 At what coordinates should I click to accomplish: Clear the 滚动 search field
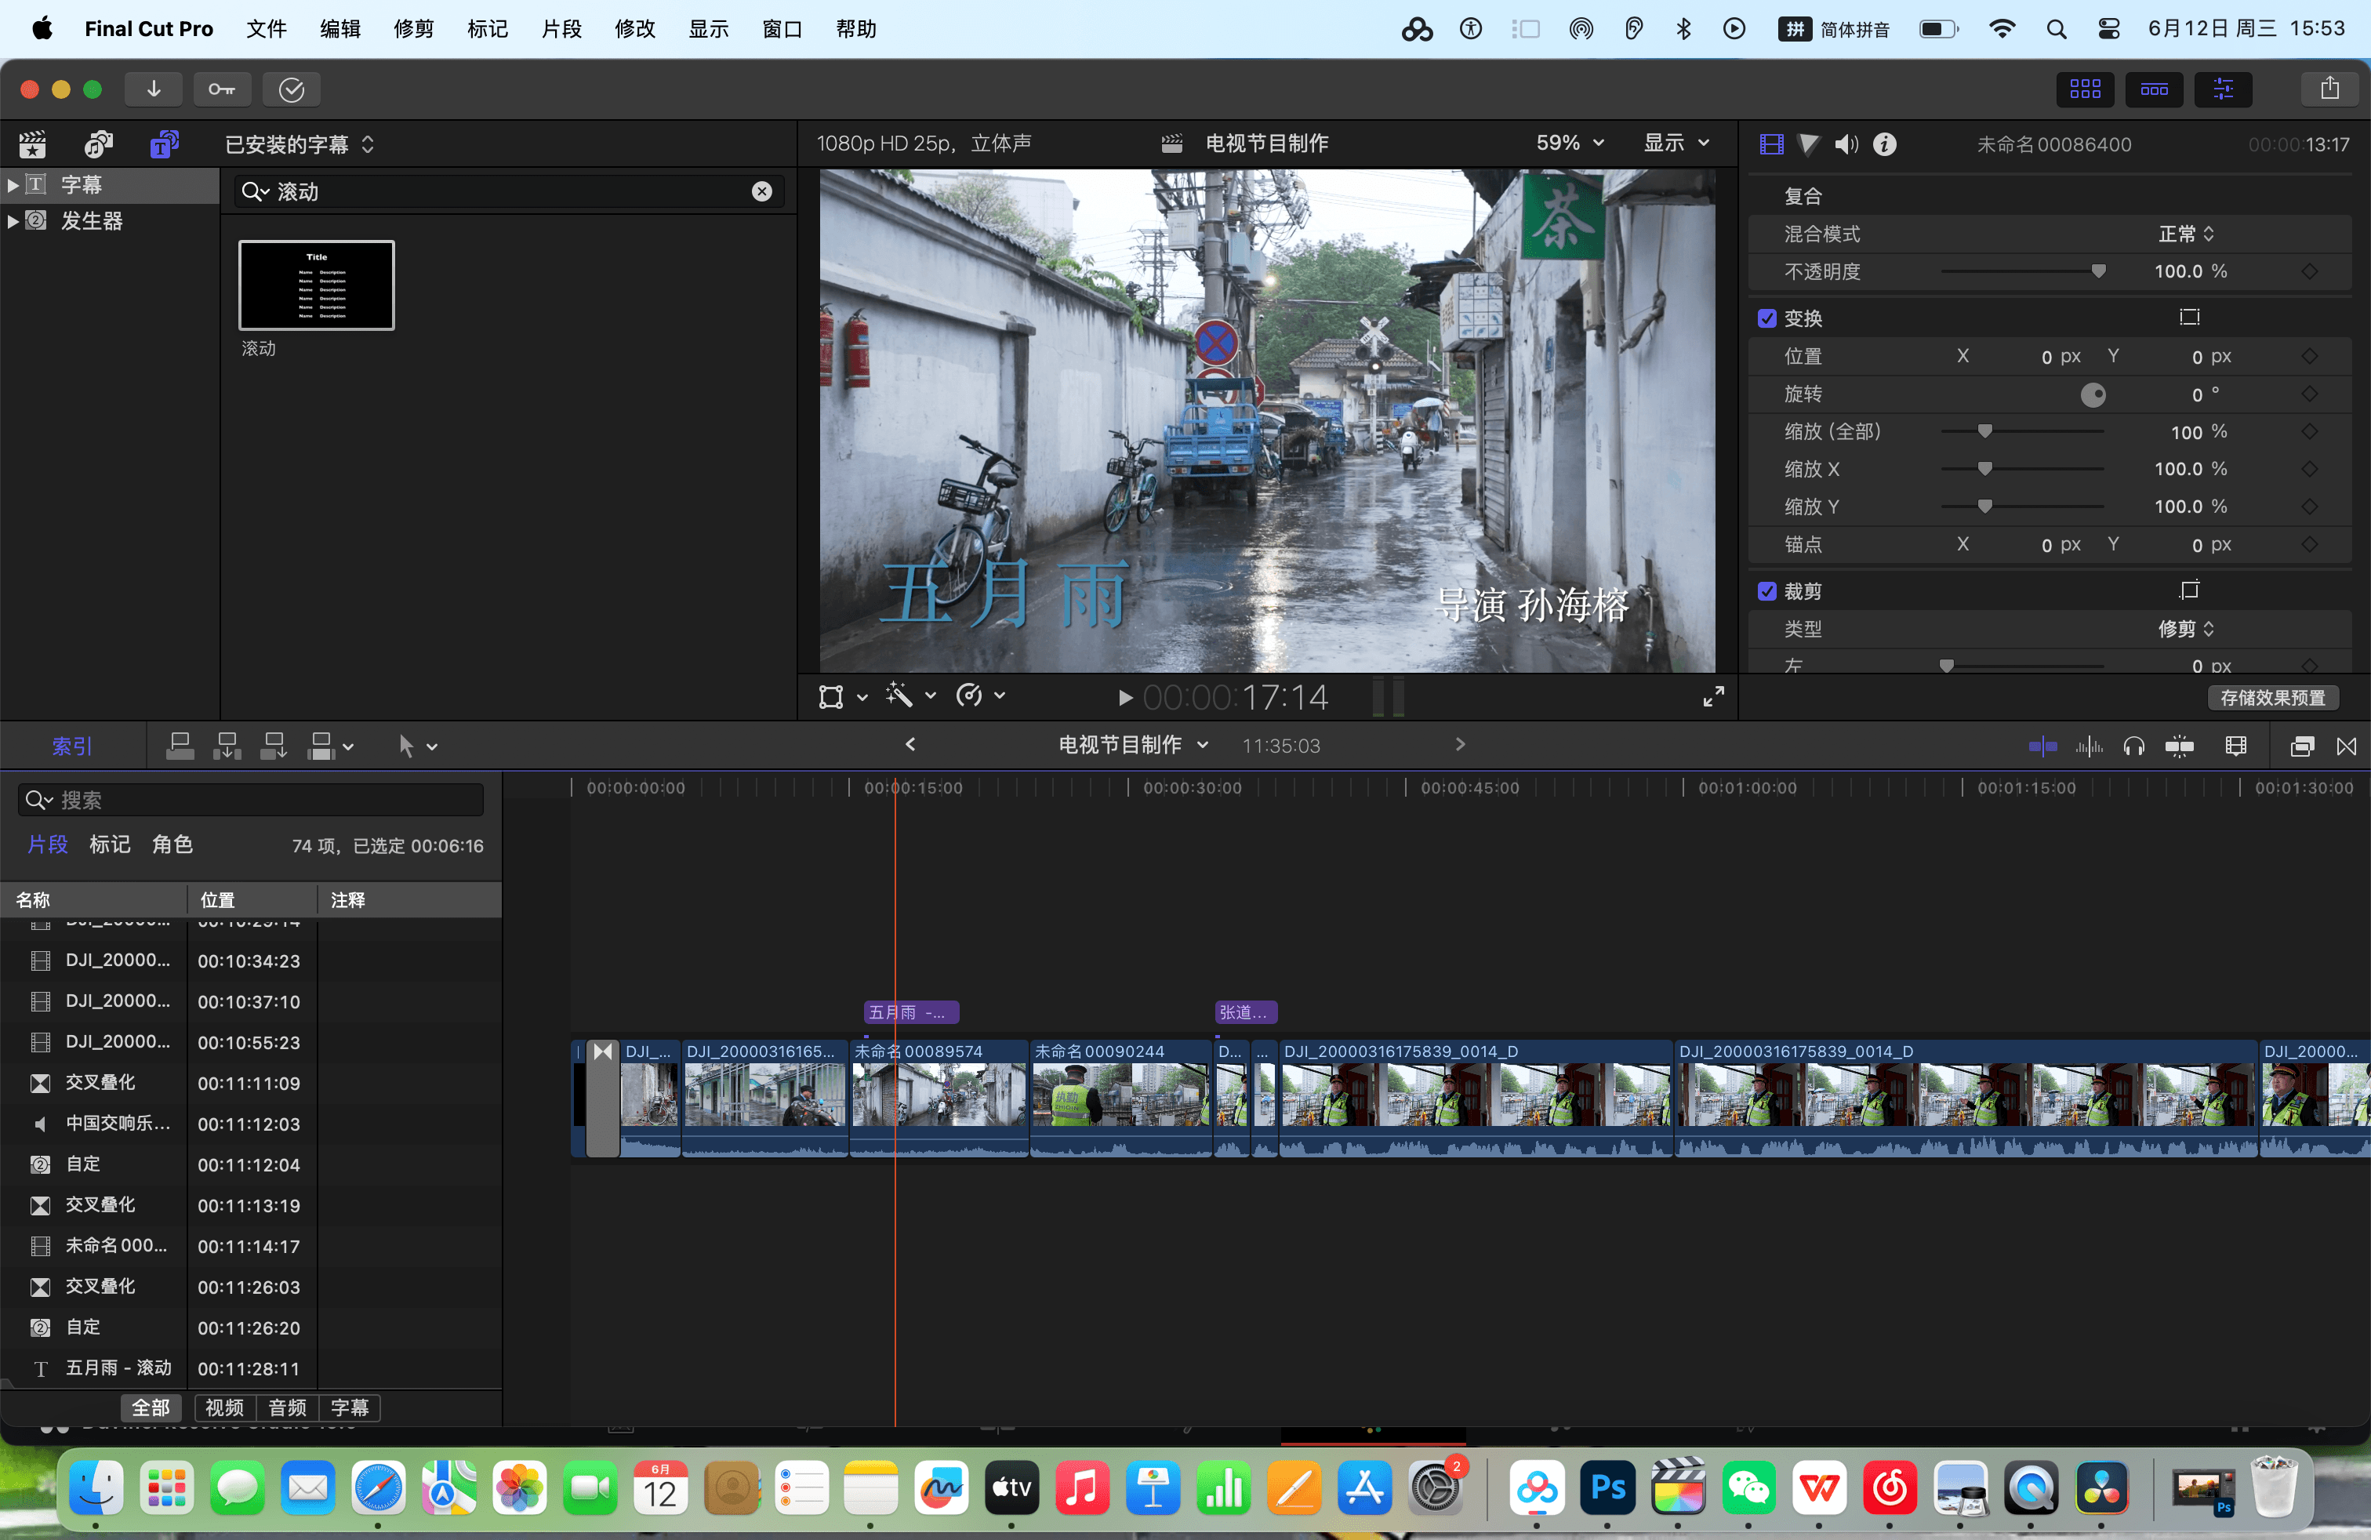tap(761, 192)
